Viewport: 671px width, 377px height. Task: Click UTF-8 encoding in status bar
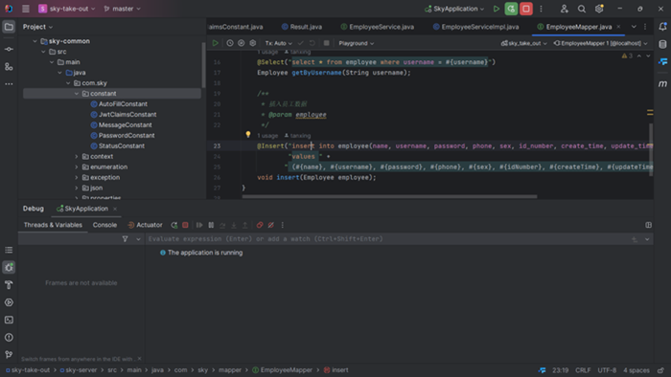607,370
